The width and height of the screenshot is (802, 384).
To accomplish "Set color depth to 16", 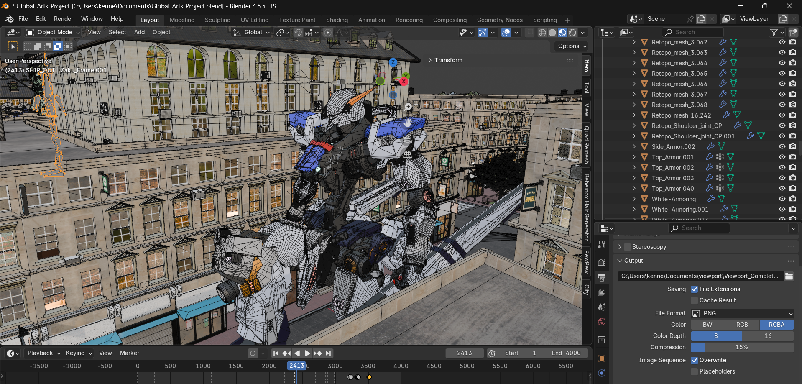I will point(768,336).
